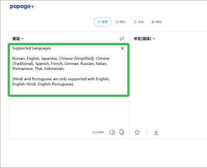Download the translation result

[x=156, y=132]
